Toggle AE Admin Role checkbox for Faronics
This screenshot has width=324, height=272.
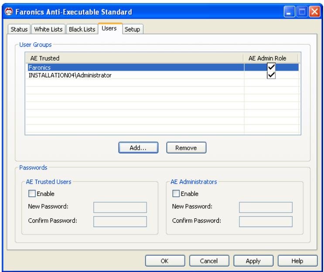pos(271,67)
